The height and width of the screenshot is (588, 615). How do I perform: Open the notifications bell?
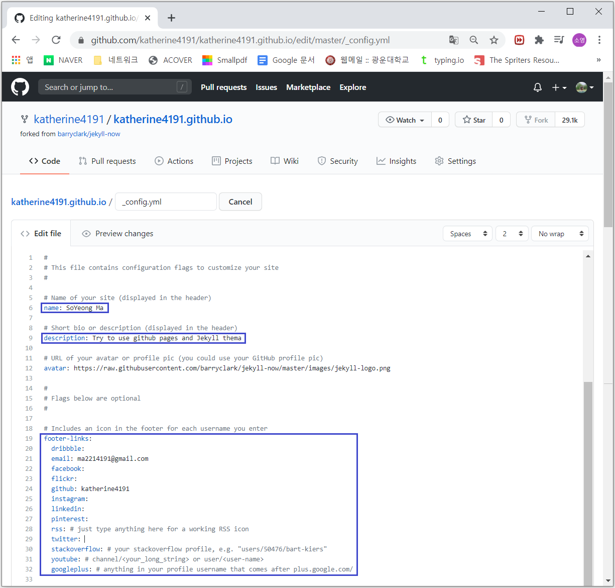[x=538, y=87]
